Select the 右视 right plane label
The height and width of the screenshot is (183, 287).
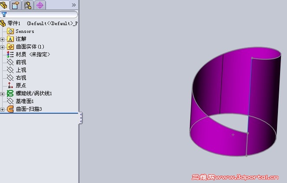[x=21, y=78]
